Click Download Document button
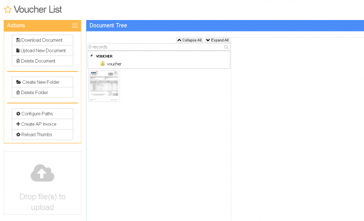Screen dimensions: 364x221 [x=42, y=40]
